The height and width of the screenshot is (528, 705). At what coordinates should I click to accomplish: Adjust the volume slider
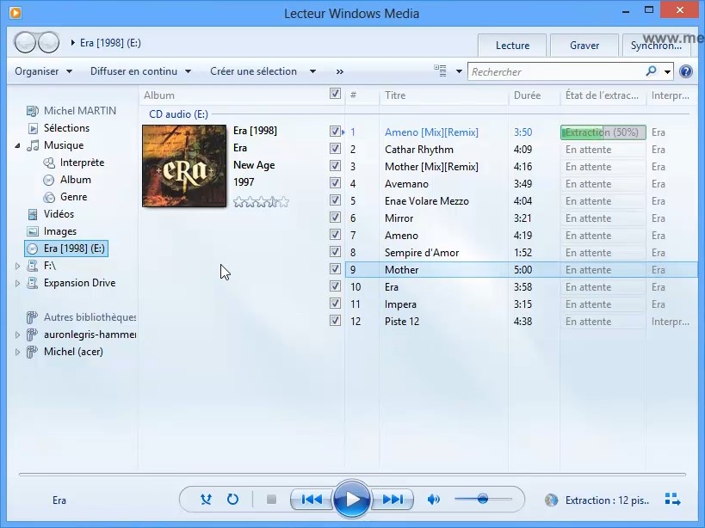[x=483, y=499]
